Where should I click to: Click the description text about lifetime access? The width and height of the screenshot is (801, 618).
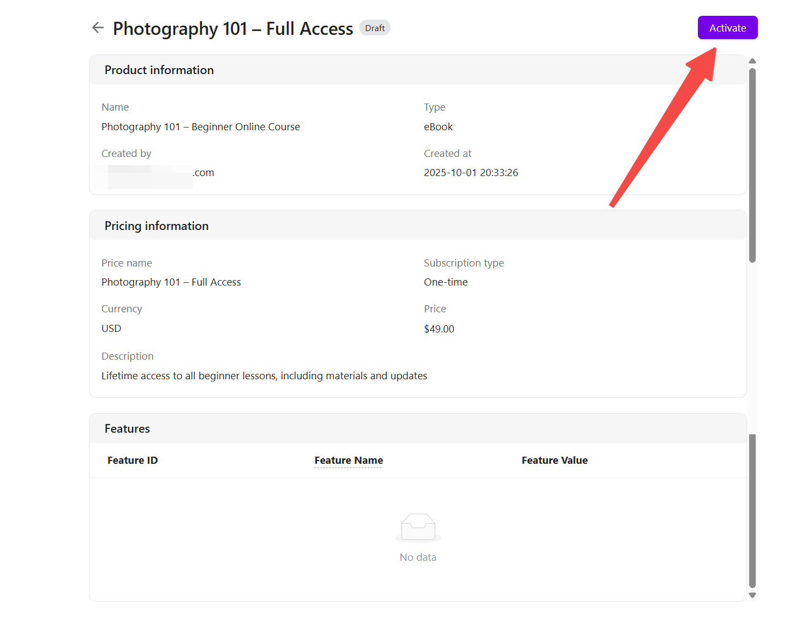click(264, 376)
